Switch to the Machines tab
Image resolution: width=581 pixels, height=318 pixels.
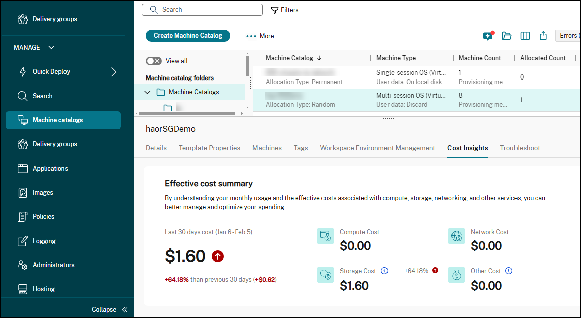click(267, 148)
